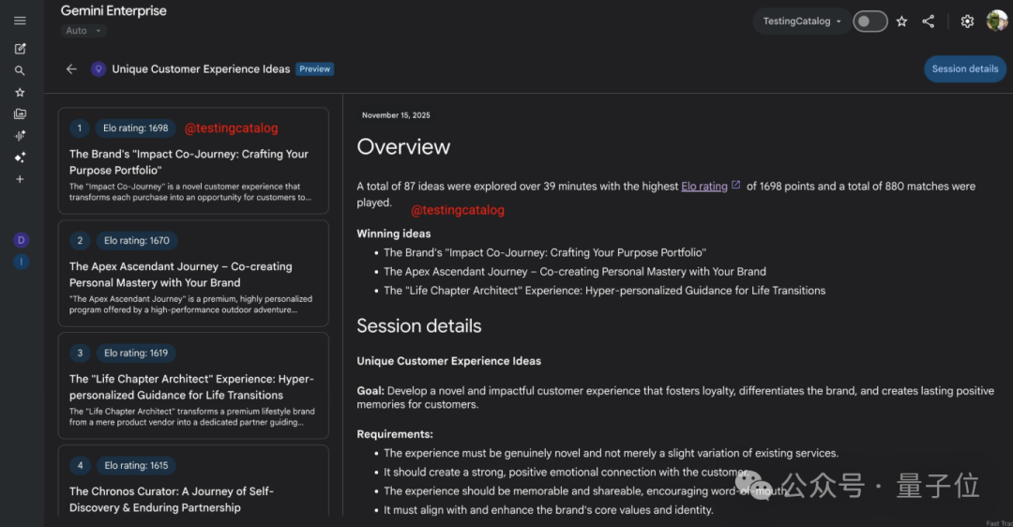Open the Life Chapter Architect idea card
The image size is (1013, 527).
click(192, 386)
